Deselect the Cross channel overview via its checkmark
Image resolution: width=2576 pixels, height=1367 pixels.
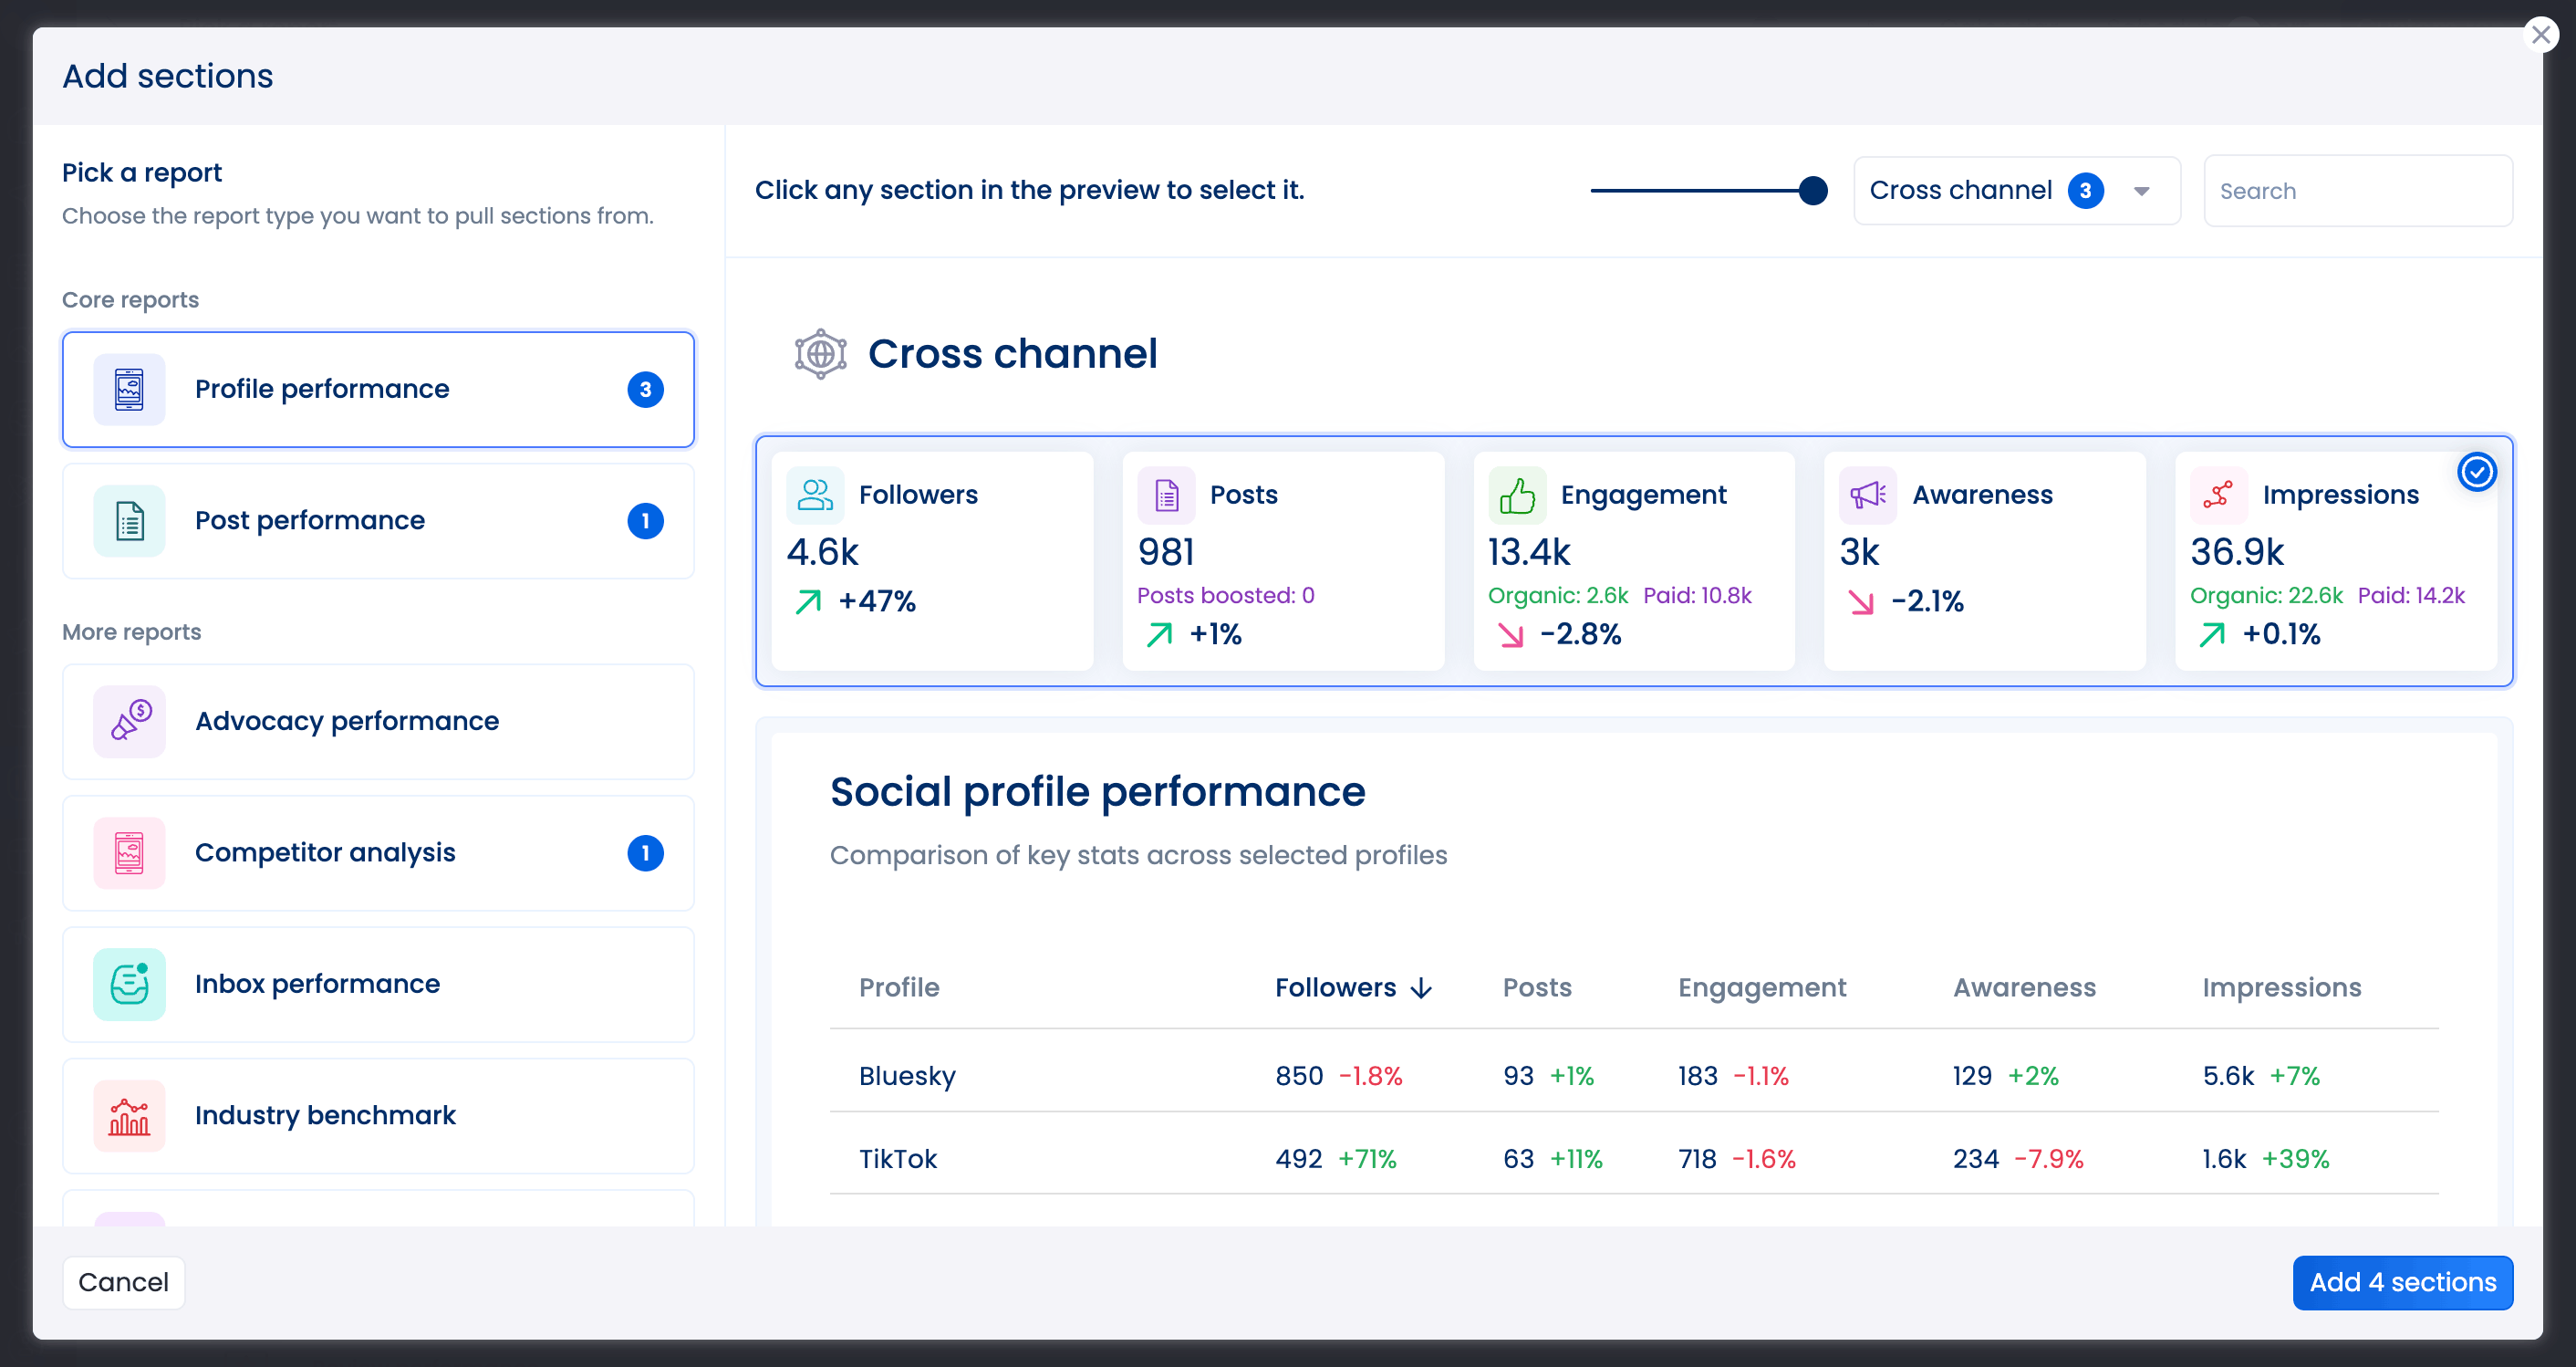[2477, 472]
